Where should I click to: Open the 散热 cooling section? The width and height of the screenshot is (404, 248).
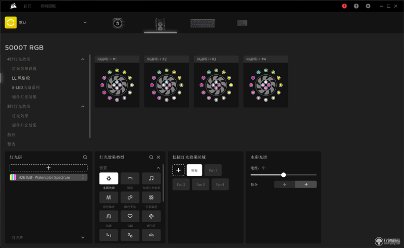(x=11, y=134)
